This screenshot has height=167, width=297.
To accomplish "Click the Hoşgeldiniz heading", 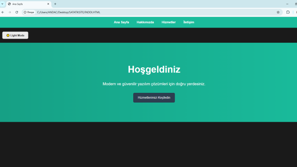I will (154, 70).
